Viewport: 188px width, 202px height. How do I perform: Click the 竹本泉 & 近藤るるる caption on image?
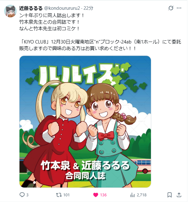pyautogui.click(x=85, y=166)
